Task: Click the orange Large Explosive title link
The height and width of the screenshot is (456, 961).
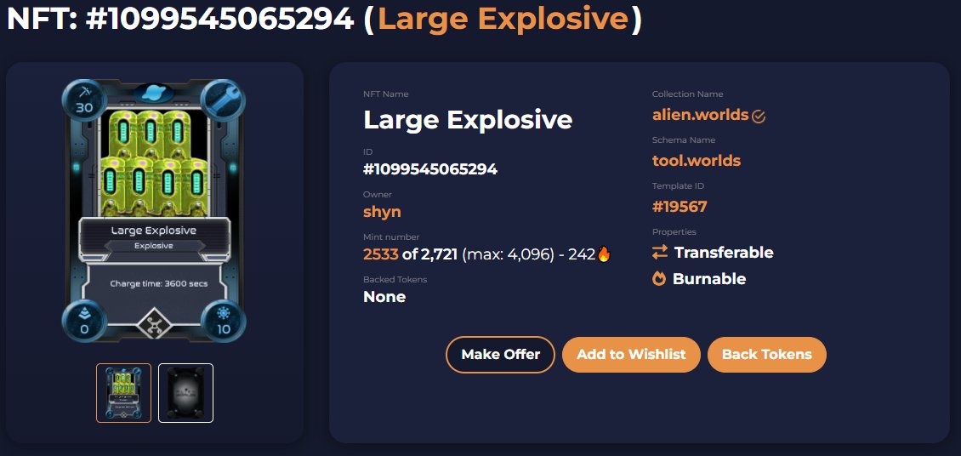Action: pyautogui.click(x=503, y=19)
